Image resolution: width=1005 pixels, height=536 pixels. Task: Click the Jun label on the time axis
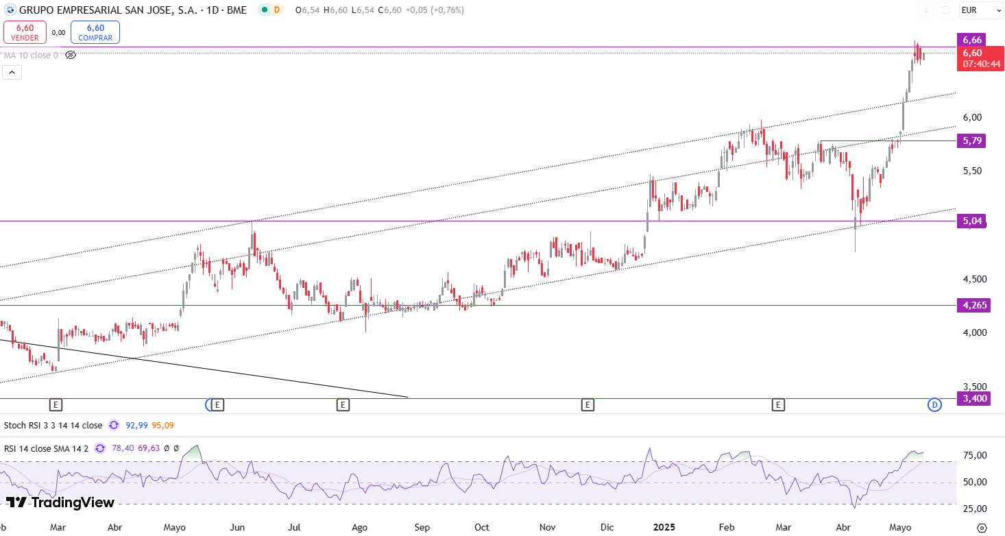pyautogui.click(x=238, y=527)
